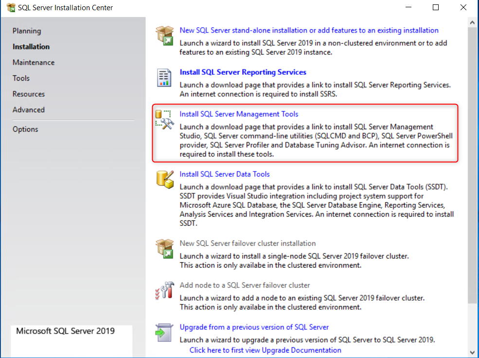Go to the Tools section
Image resolution: width=479 pixels, height=358 pixels.
click(x=21, y=78)
